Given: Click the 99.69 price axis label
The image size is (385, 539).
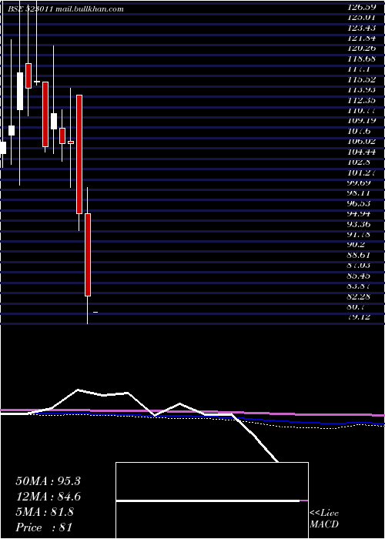Looking at the screenshot, I should point(360,182).
